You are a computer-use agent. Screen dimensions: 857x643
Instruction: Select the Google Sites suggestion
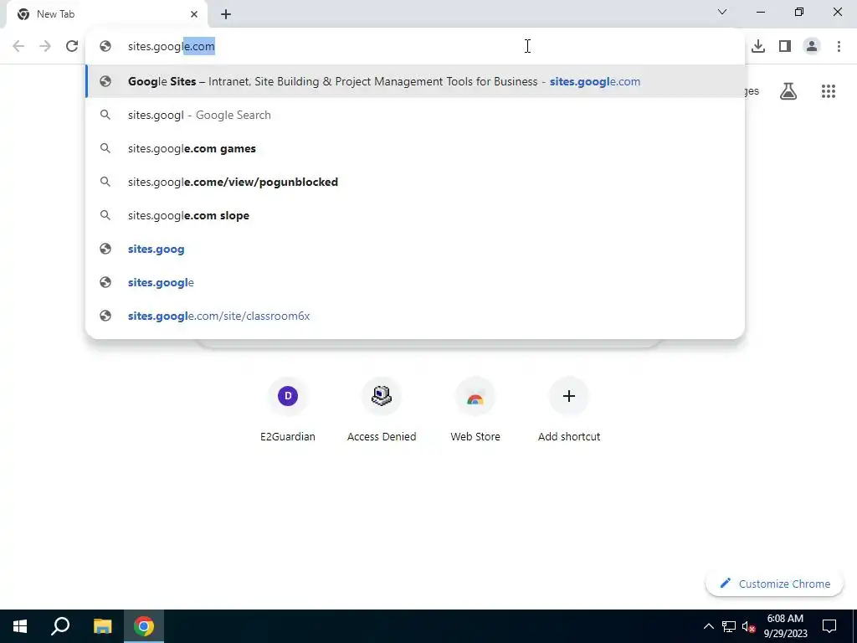coord(415,81)
